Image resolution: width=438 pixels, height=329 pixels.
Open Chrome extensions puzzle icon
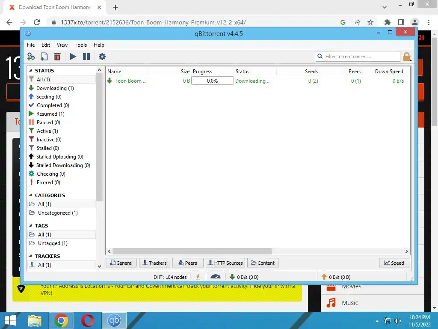click(x=388, y=22)
